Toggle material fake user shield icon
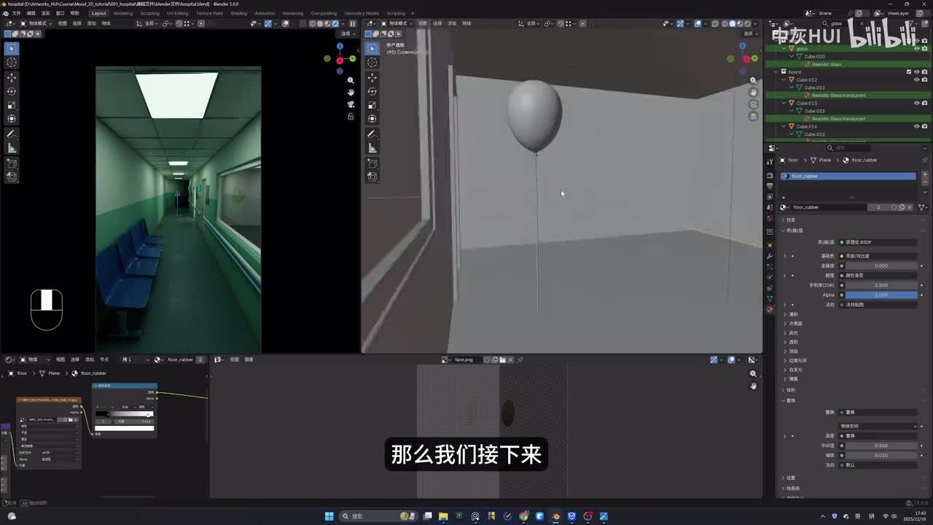Viewport: 933px width, 525px height. [x=894, y=207]
